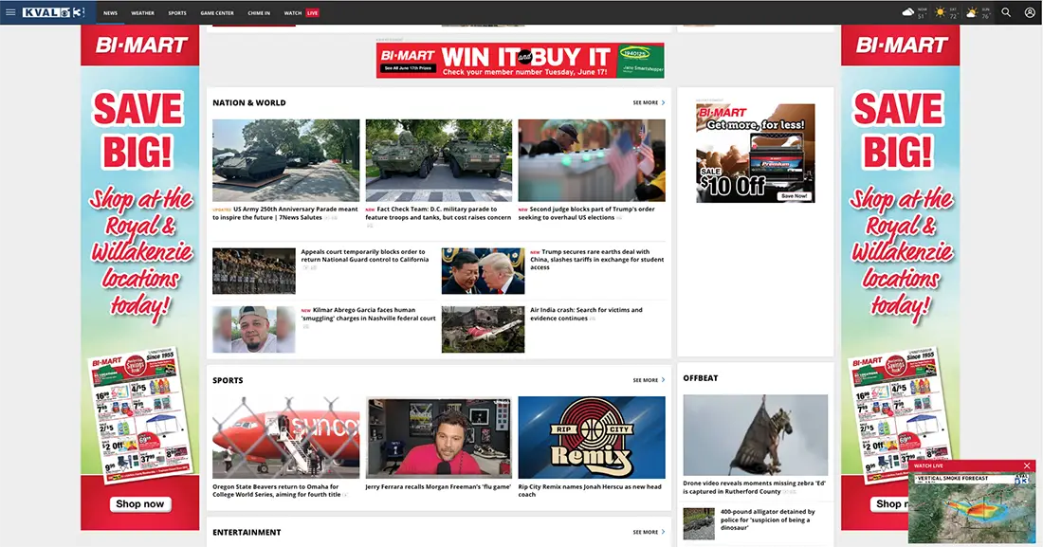The width and height of the screenshot is (1043, 547).
Task: Click the armored vehicles on street thumbnail
Action: click(x=439, y=160)
